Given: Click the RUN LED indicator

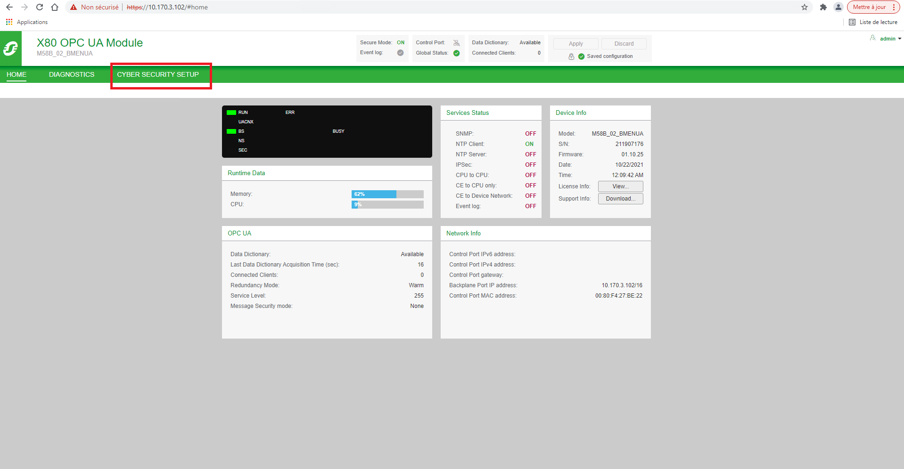Looking at the screenshot, I should click(231, 113).
